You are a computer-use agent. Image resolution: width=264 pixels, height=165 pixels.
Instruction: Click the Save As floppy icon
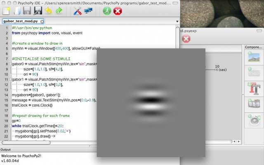(x=38, y=11)
